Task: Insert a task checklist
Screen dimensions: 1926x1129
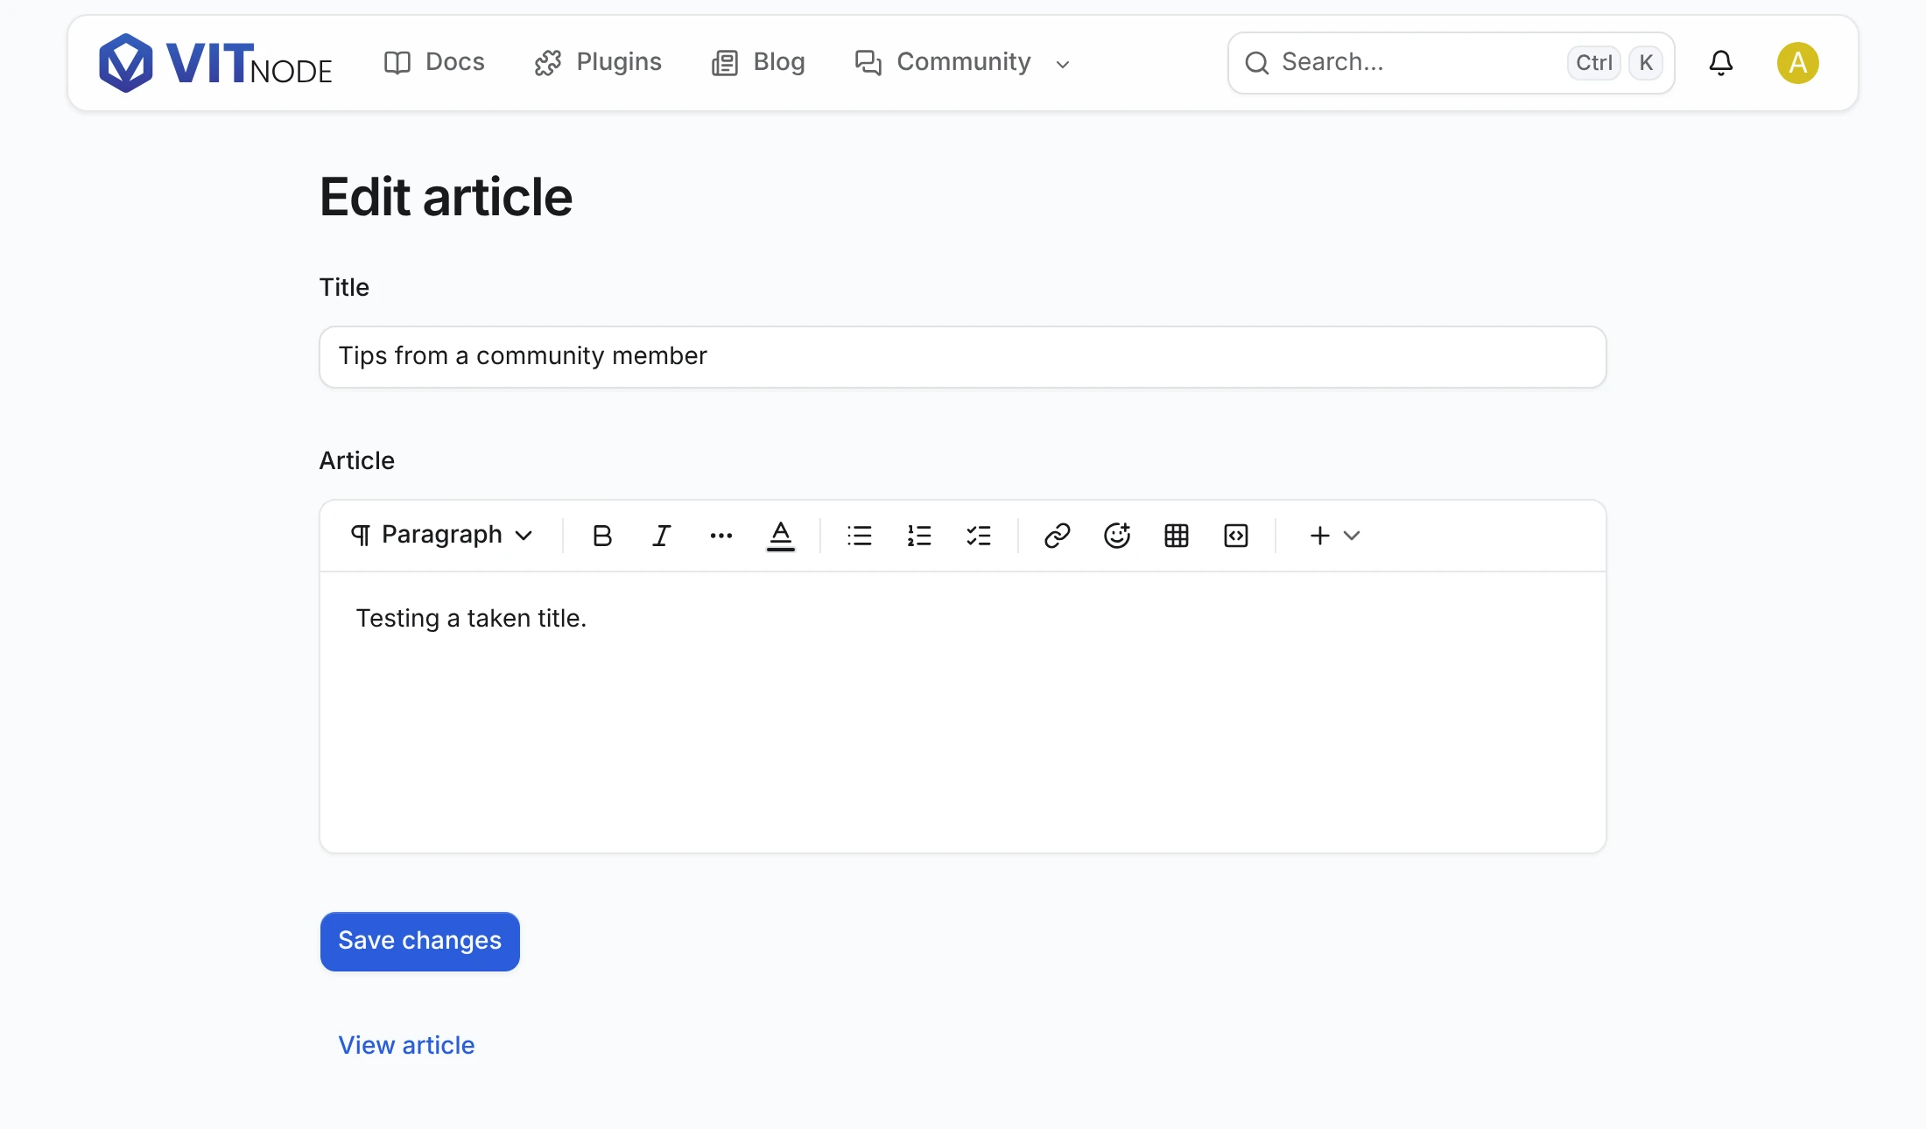Action: tap(979, 536)
